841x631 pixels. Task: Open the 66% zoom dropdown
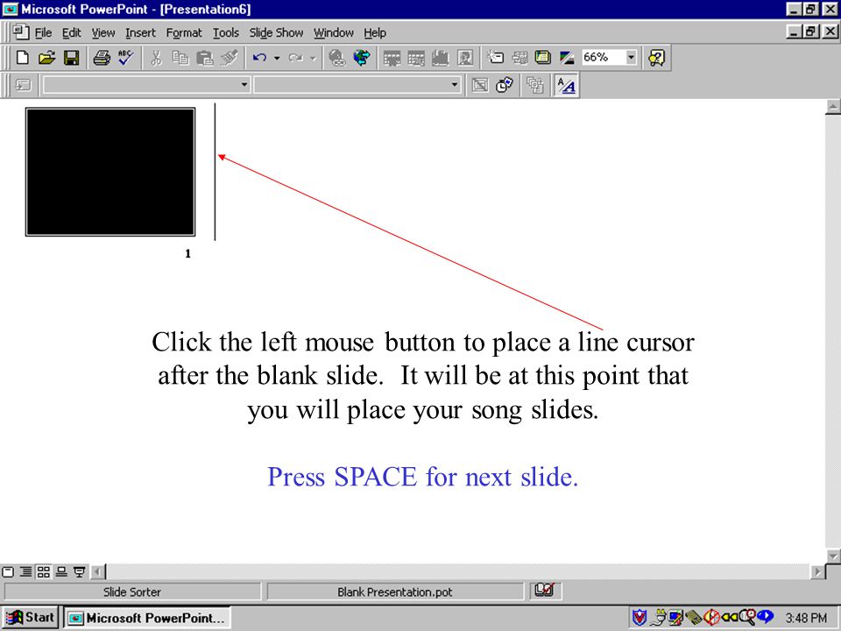(632, 58)
